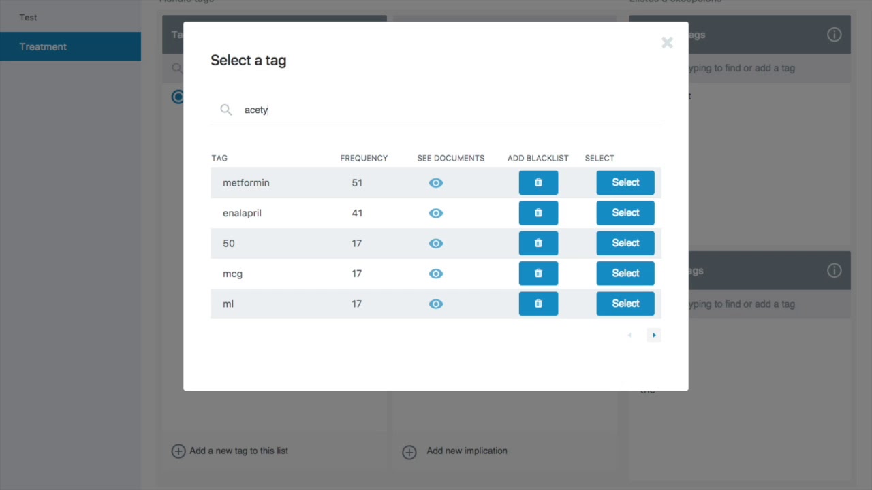The height and width of the screenshot is (490, 872).
Task: Show documents containing enalapril
Action: click(x=436, y=213)
